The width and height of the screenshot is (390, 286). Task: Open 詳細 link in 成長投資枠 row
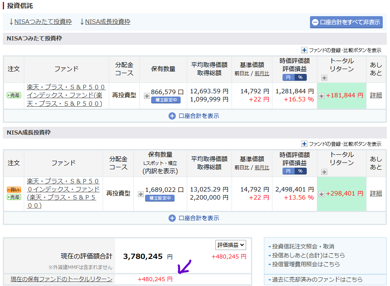pyautogui.click(x=376, y=193)
